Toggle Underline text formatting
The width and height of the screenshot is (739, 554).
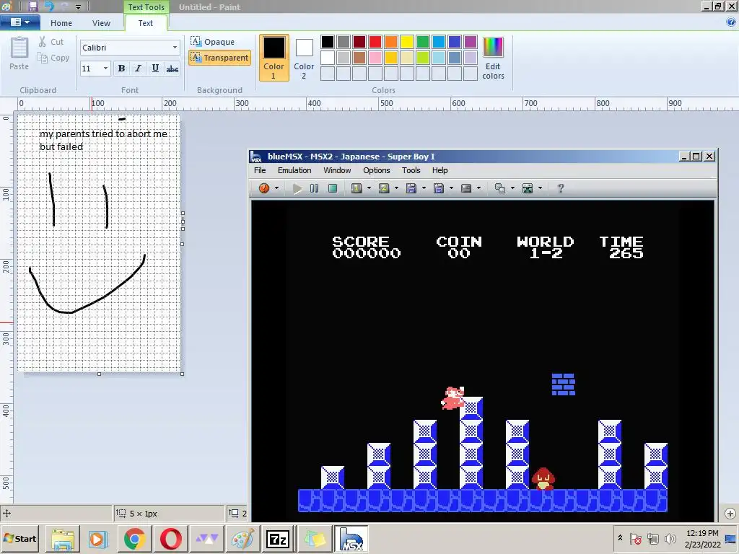(x=155, y=69)
